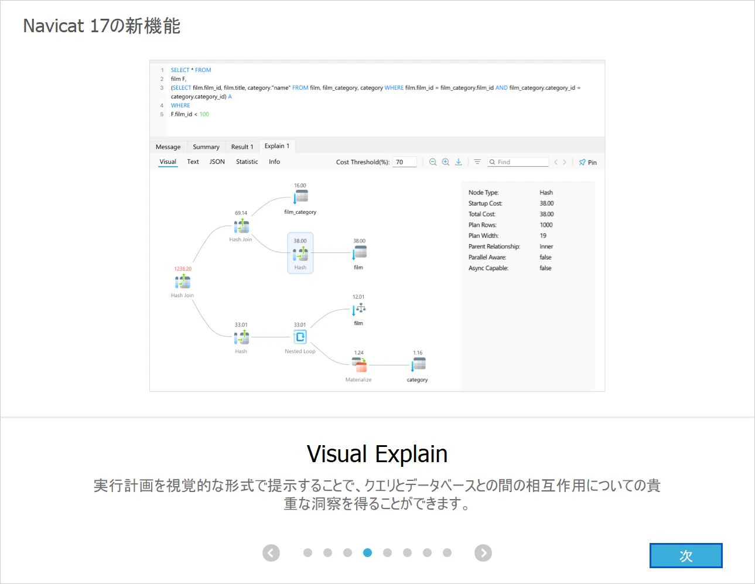Select the seventh pagination dot
The width and height of the screenshot is (755, 584).
tap(428, 552)
